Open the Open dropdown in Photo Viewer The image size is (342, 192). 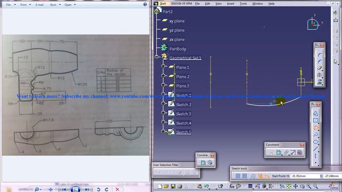pos(70,5)
